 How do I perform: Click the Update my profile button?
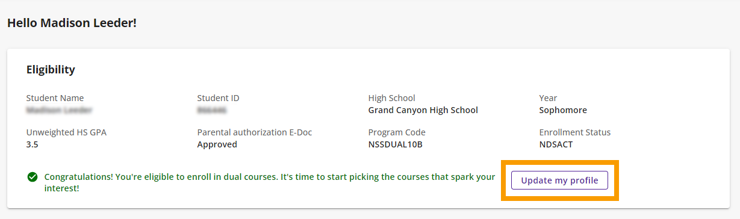tap(559, 180)
